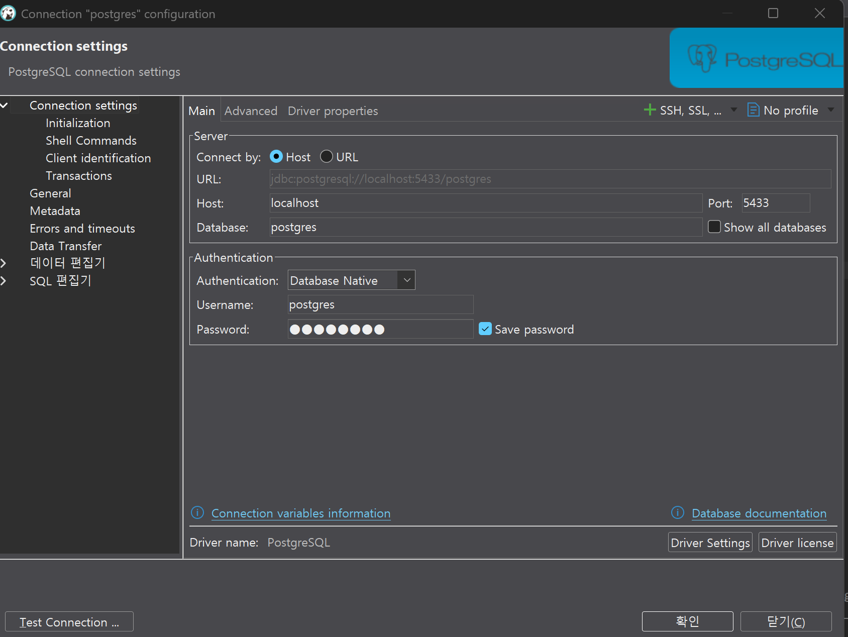
Task: Click the green plus SSH, SSL icon
Action: 650,110
